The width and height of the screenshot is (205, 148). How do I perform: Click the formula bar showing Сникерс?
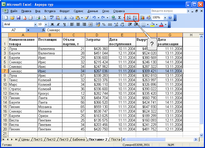point(124,30)
